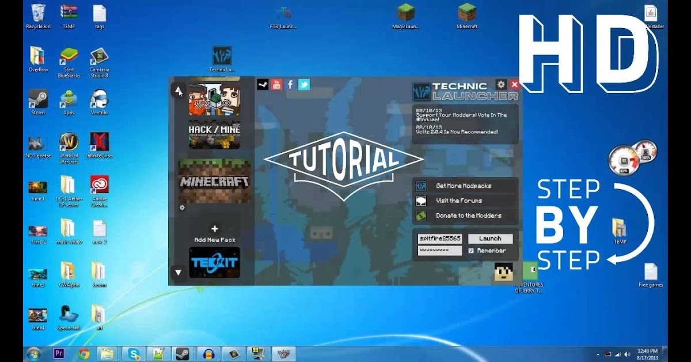The height and width of the screenshot is (362, 691).
Task: Select the InfiniteCrisis desktop shortcut
Action: (x=99, y=145)
